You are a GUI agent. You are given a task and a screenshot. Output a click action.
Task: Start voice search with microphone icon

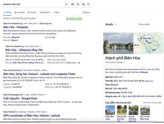(x=78, y=4)
